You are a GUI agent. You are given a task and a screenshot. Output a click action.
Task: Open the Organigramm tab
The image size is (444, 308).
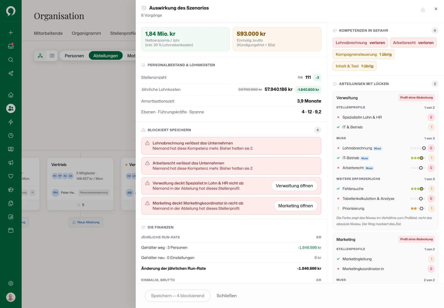click(86, 33)
